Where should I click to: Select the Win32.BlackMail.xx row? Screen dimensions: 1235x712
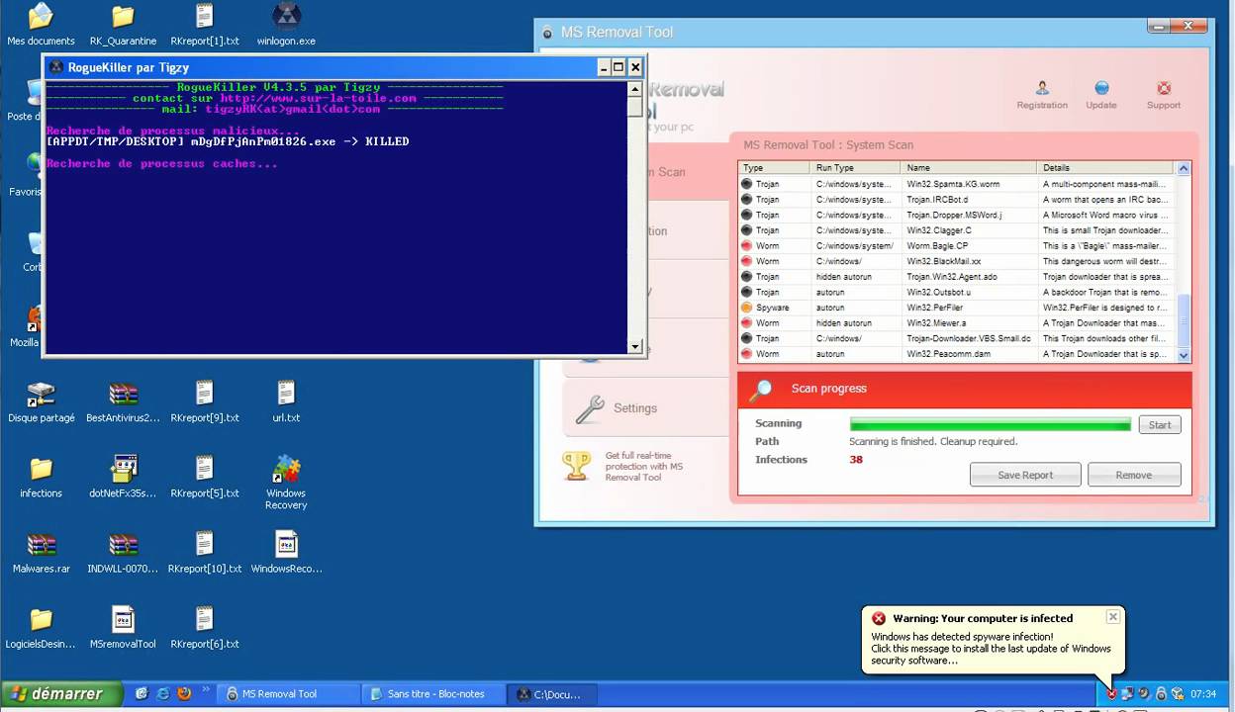(956, 261)
